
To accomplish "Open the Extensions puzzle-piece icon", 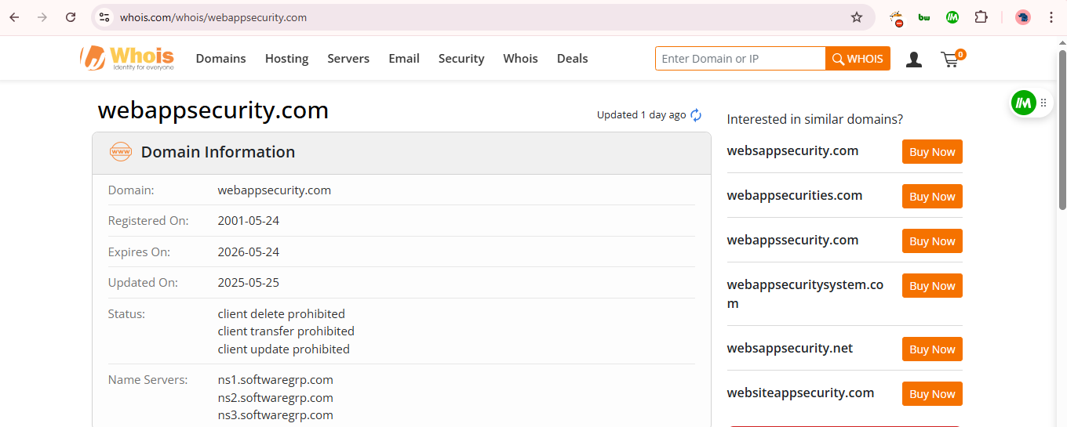I will tap(981, 17).
